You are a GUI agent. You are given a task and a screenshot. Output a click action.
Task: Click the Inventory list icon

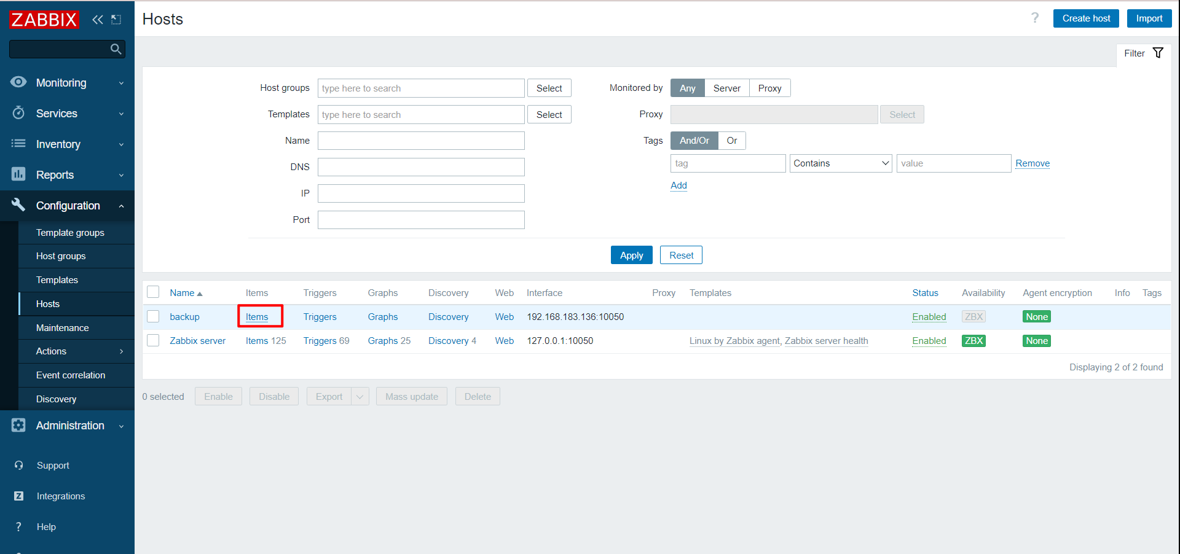point(18,144)
